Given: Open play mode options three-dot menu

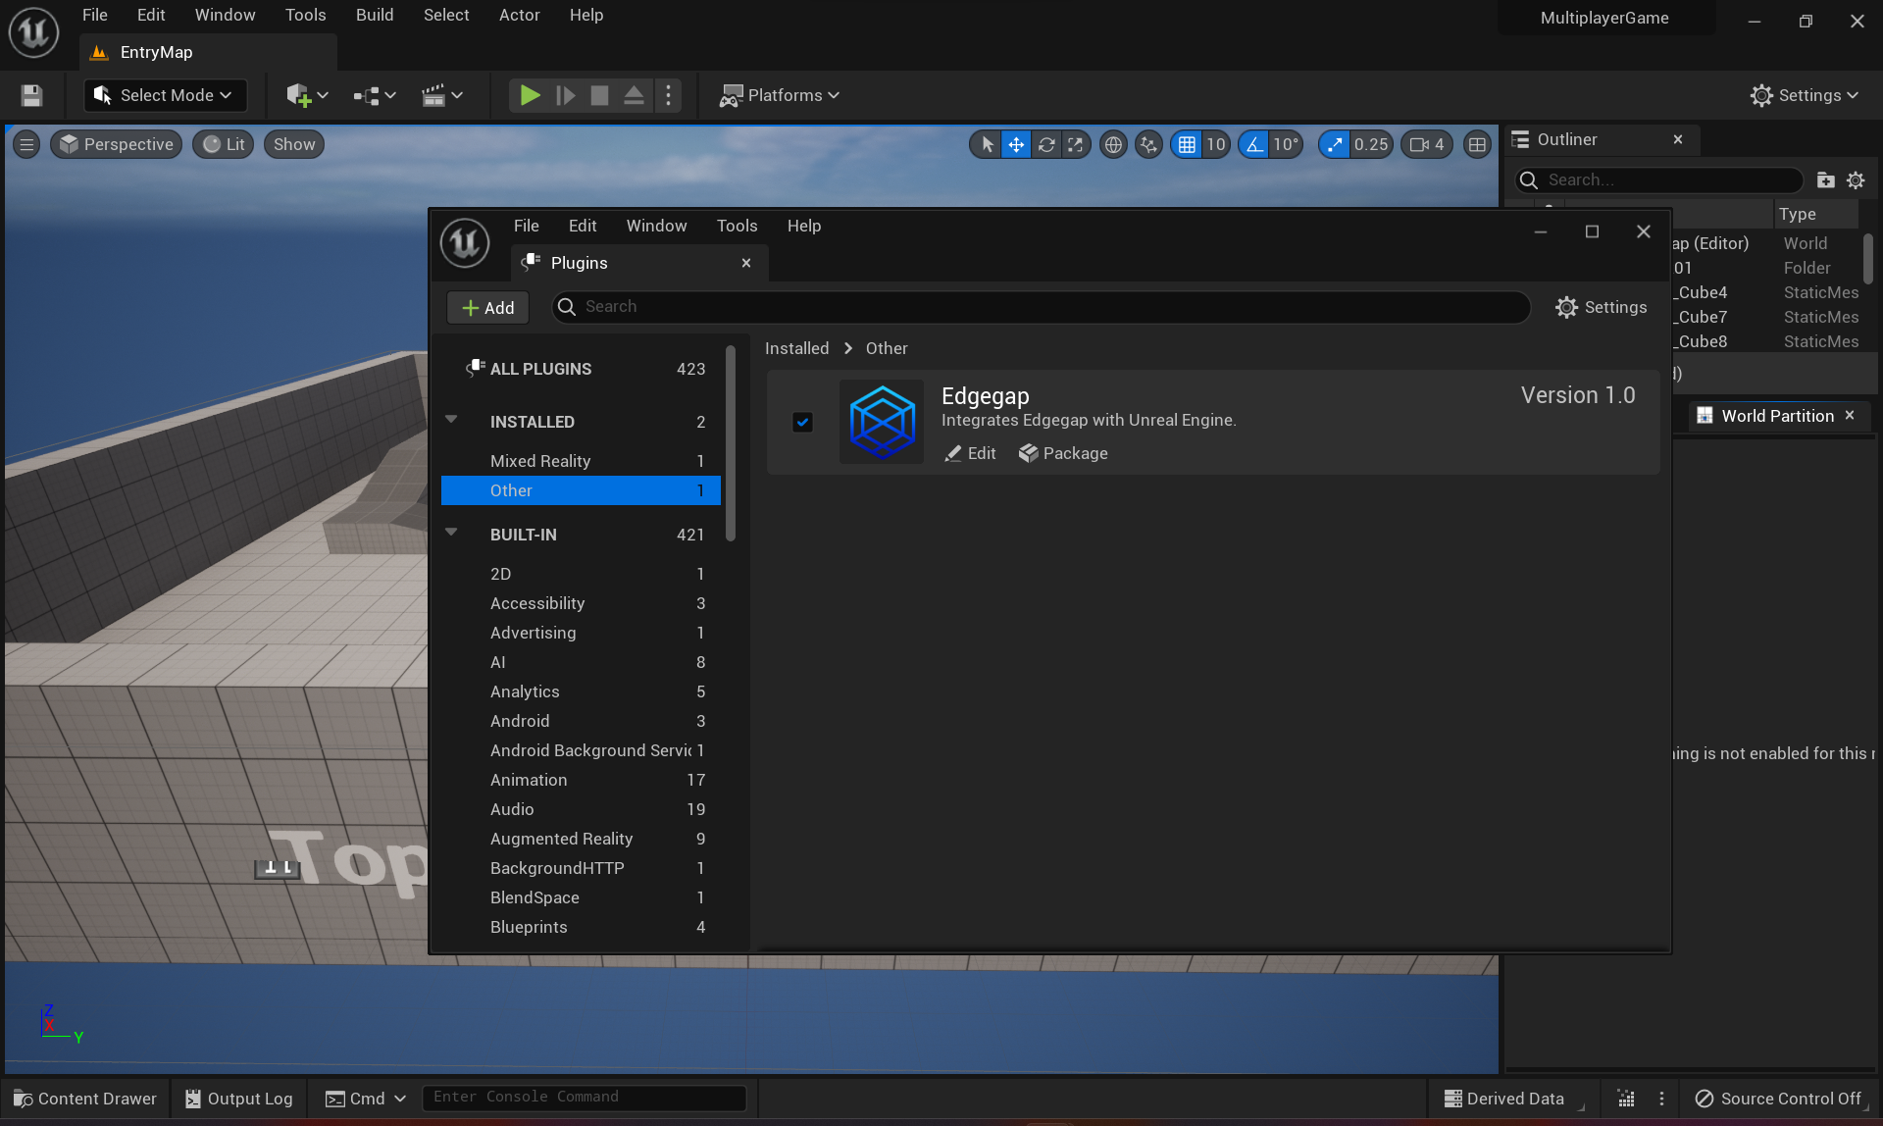Looking at the screenshot, I should coord(668,95).
